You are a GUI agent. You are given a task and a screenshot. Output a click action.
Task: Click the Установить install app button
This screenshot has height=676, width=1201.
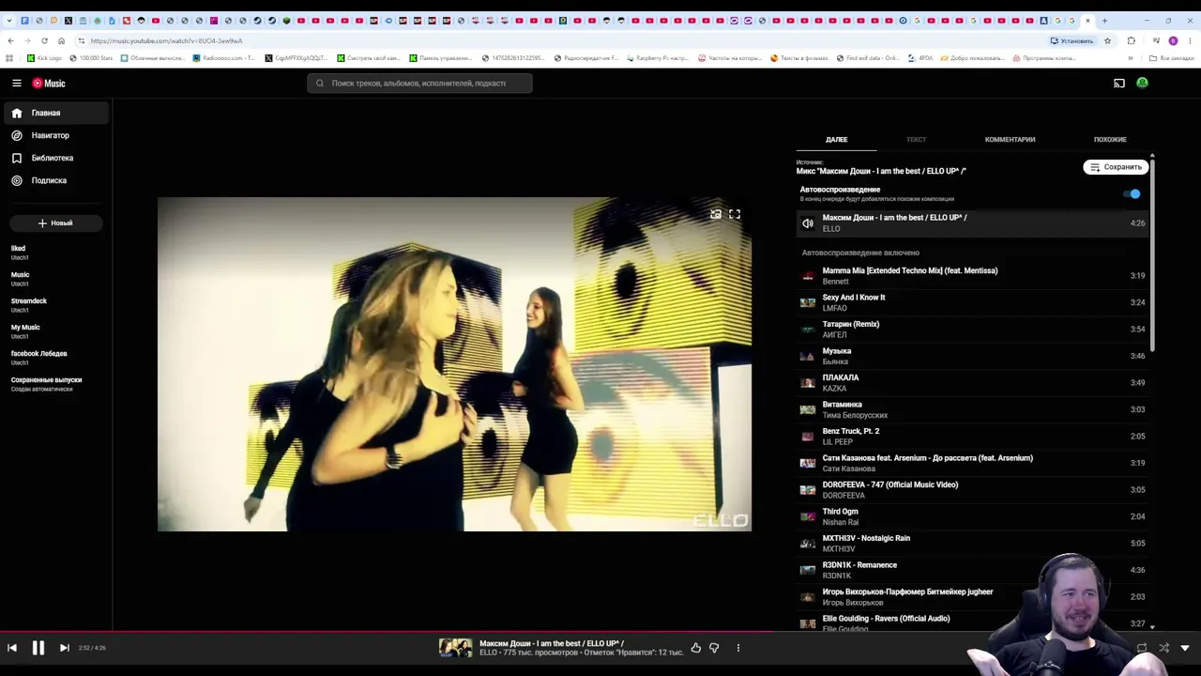pos(1072,40)
